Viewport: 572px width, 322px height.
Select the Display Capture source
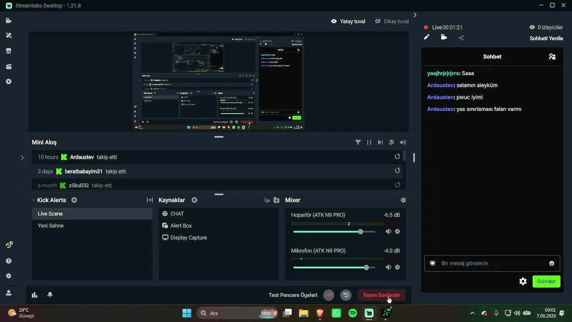pos(219,237)
